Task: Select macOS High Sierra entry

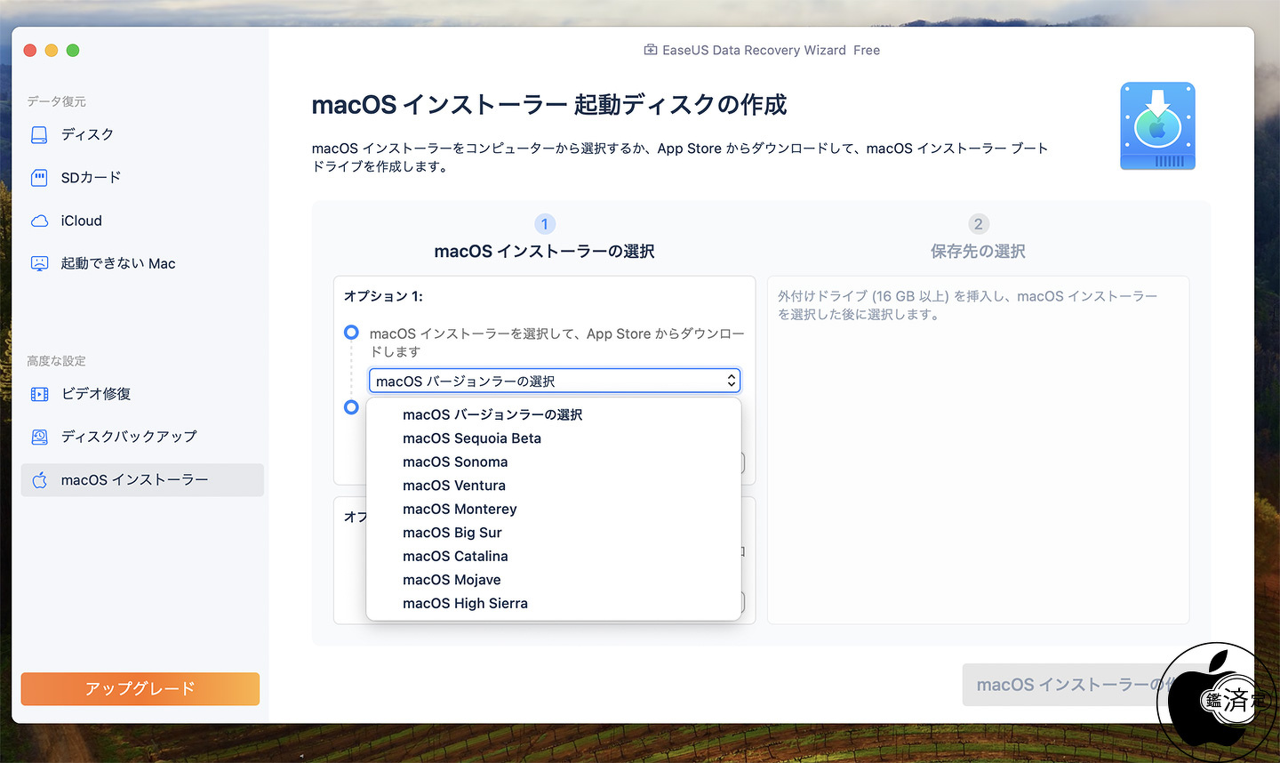Action: [465, 604]
